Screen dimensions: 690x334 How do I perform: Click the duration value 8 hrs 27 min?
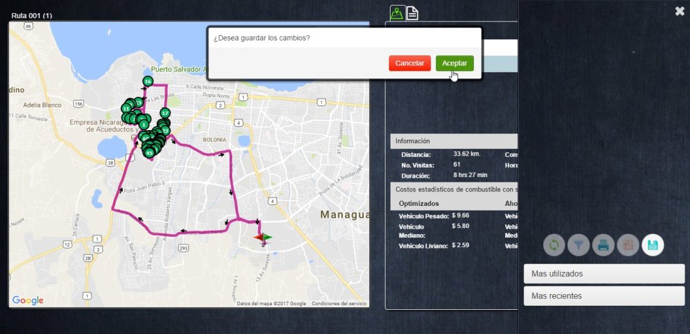[x=471, y=175]
